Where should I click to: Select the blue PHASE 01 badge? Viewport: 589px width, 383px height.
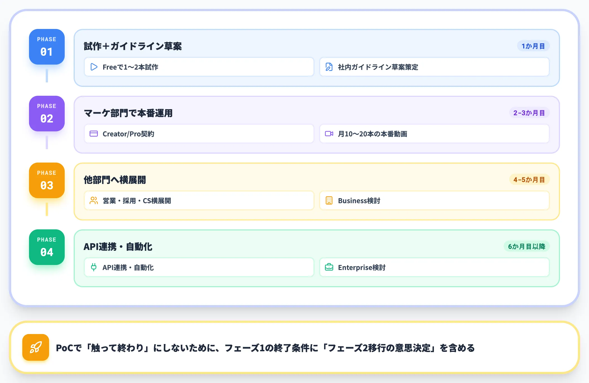pyautogui.click(x=47, y=47)
